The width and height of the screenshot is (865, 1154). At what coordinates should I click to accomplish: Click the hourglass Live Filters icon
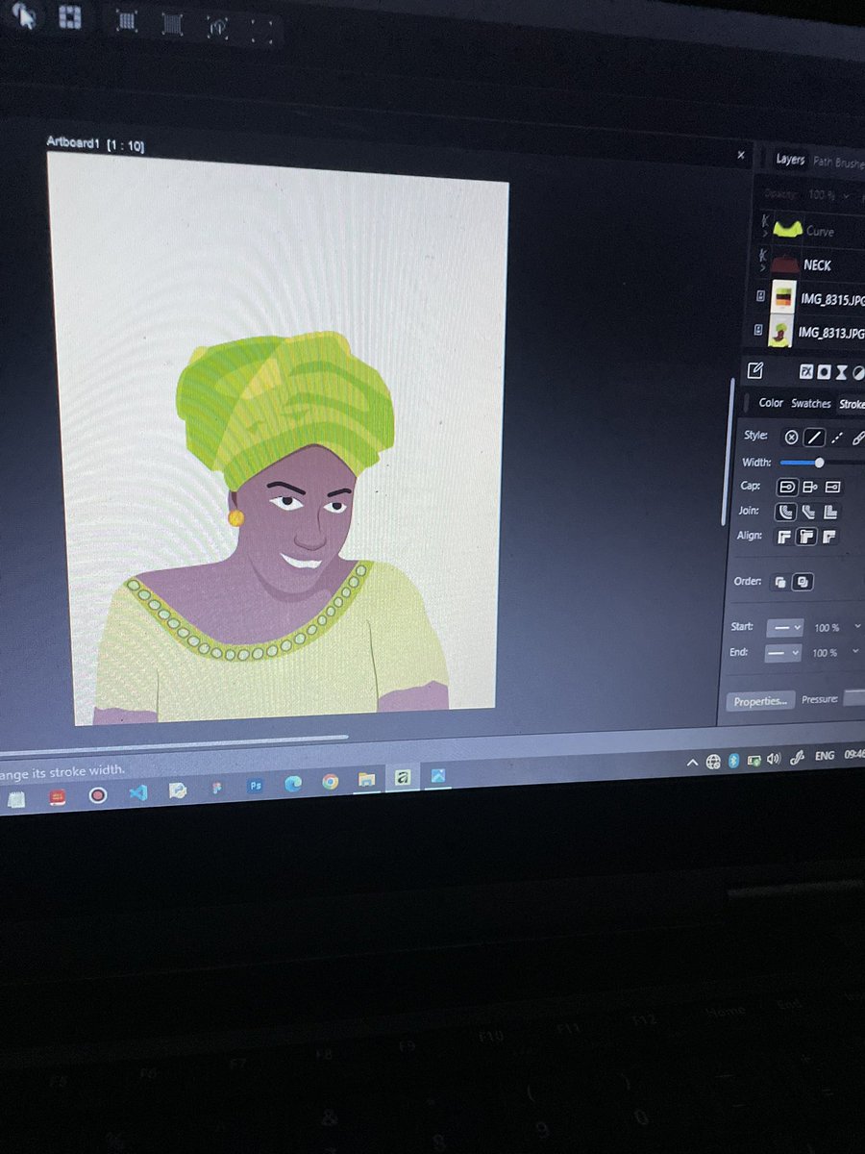[841, 372]
